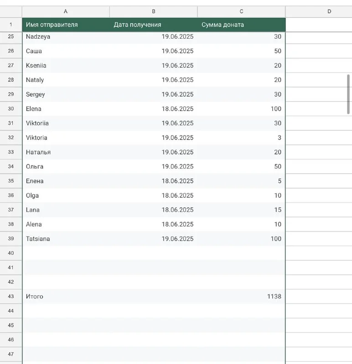The image size is (352, 364).
Task: Click the cell containing "Nadzeya"
Action: 66,36
